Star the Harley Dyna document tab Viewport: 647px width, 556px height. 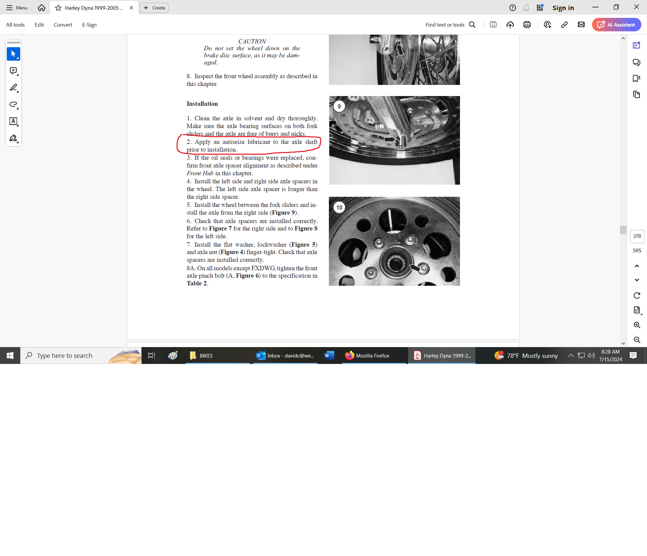(x=58, y=8)
